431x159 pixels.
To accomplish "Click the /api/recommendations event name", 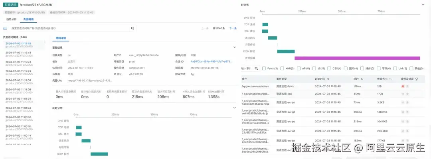I will click(x=255, y=86).
